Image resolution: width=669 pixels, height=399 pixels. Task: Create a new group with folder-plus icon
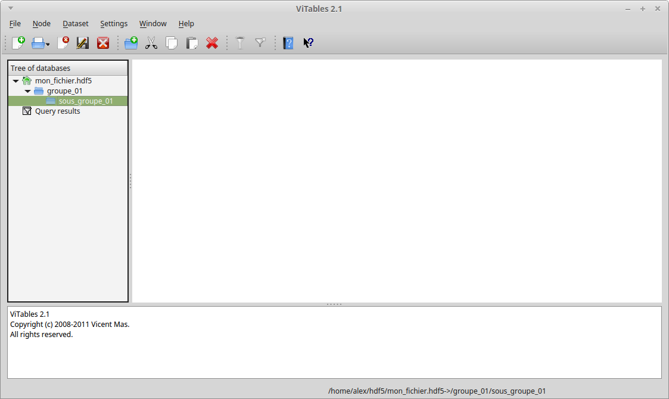(131, 43)
